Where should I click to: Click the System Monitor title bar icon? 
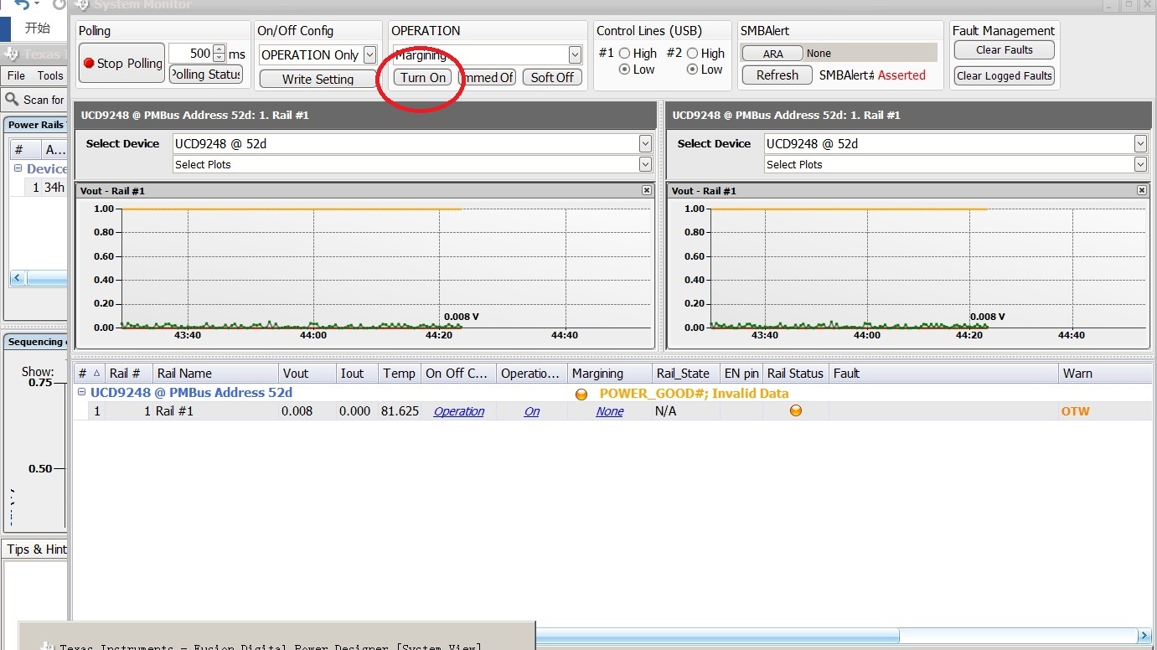coord(82,5)
